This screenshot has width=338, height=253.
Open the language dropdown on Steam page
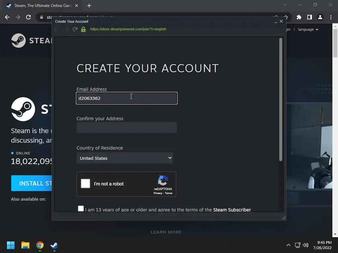tap(308, 29)
